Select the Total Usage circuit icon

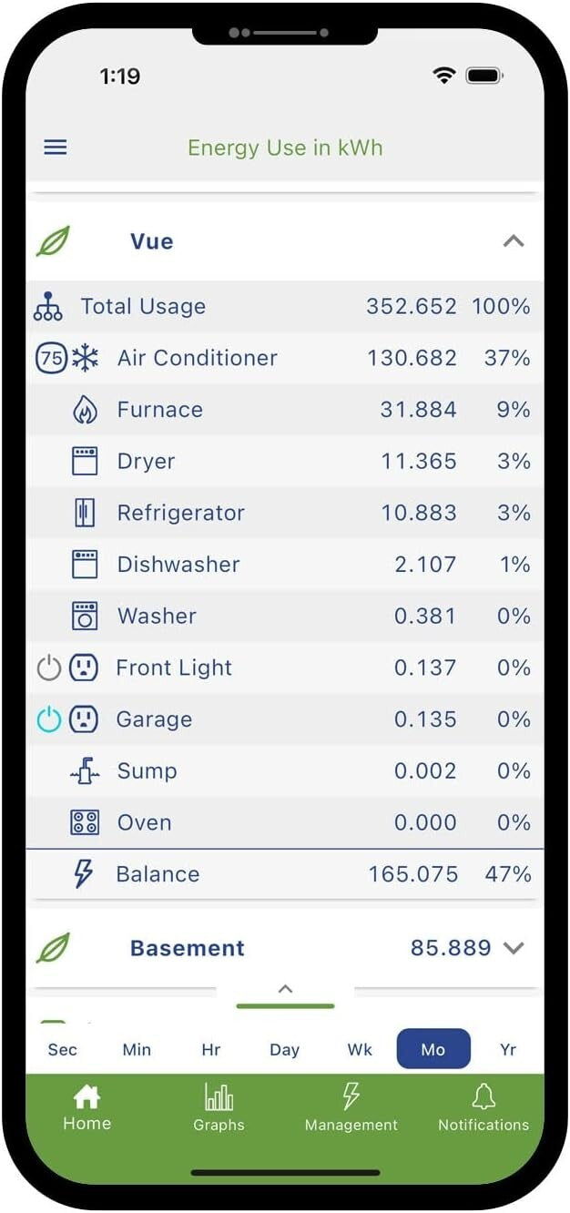[47, 307]
